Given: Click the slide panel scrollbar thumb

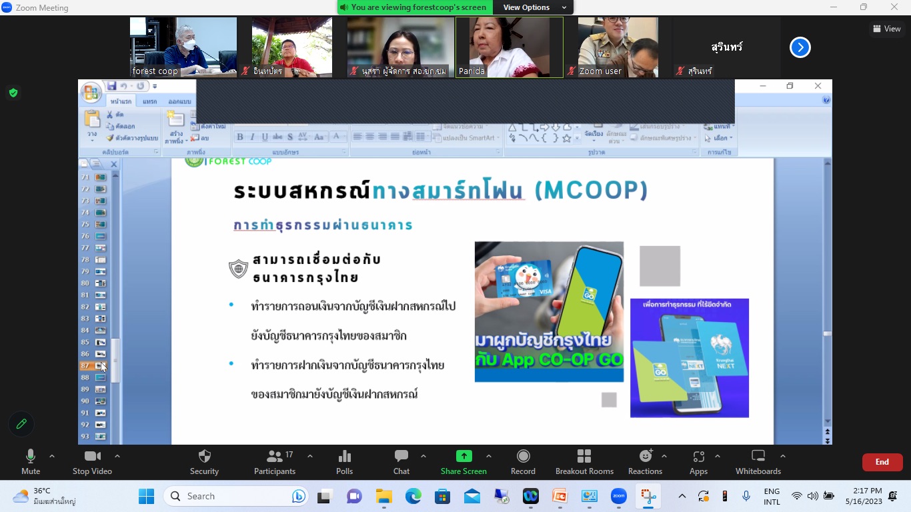Looking at the screenshot, I should (115, 360).
